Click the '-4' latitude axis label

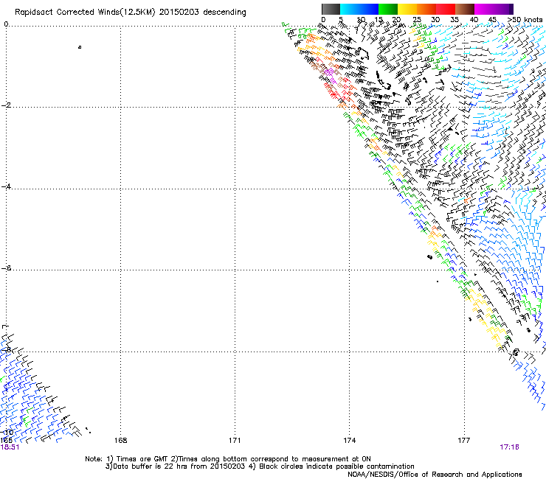pos(6,186)
